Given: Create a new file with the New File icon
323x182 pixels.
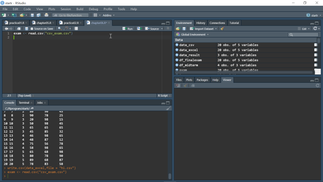Looking at the screenshot, I should [x=4, y=15].
